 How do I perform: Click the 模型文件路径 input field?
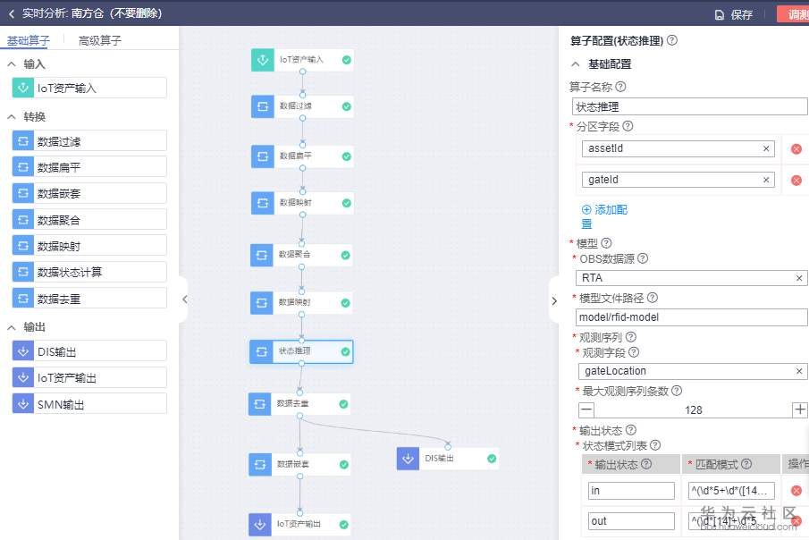click(691, 317)
